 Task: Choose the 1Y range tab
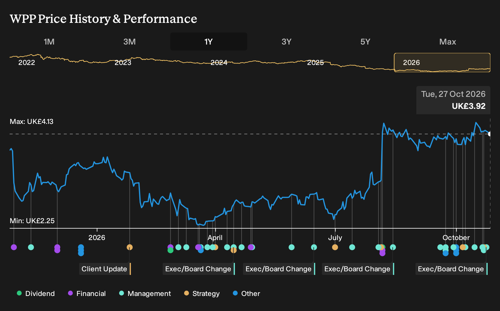pos(208,42)
